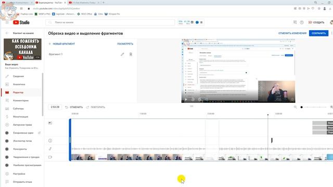Go back via Контент на канале arrow
This screenshot has width=333, height=187.
click(7, 33)
